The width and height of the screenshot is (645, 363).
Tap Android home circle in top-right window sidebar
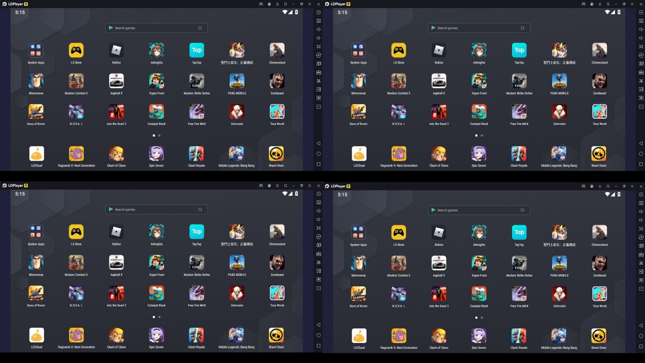(x=641, y=154)
